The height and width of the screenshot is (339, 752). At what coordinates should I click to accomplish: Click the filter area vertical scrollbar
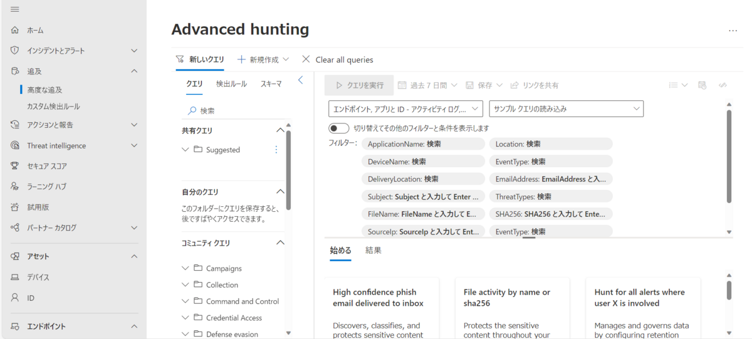point(729,157)
